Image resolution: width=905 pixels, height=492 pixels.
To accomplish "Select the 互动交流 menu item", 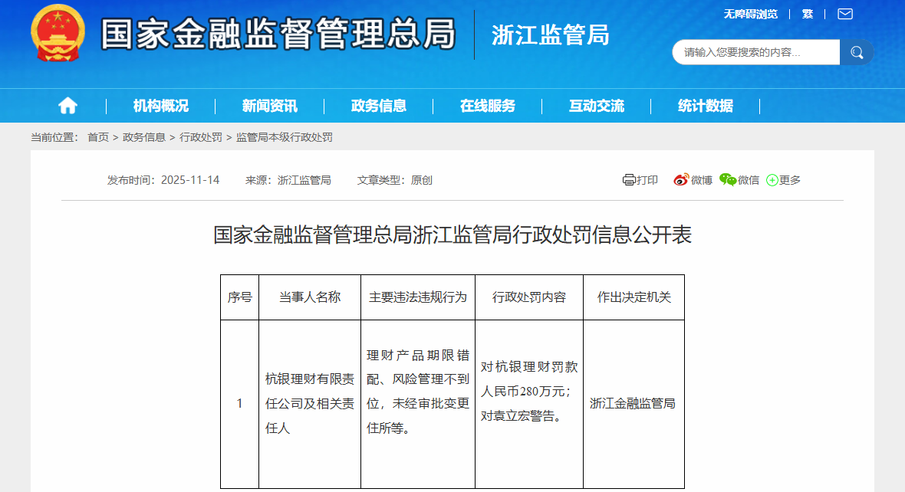I will point(596,105).
